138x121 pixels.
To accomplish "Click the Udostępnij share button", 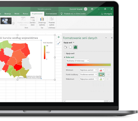I will [x=106, y=14].
